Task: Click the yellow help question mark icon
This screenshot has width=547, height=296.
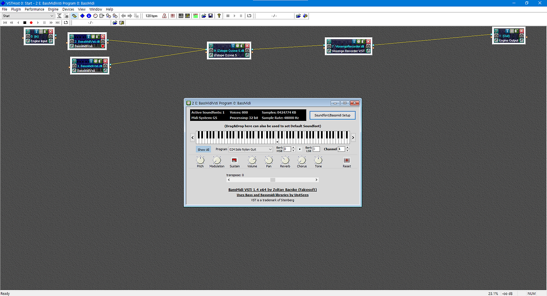Action: (219, 16)
